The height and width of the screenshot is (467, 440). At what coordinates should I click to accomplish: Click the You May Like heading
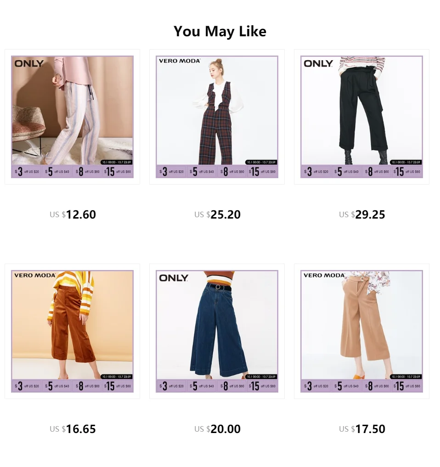[220, 31]
